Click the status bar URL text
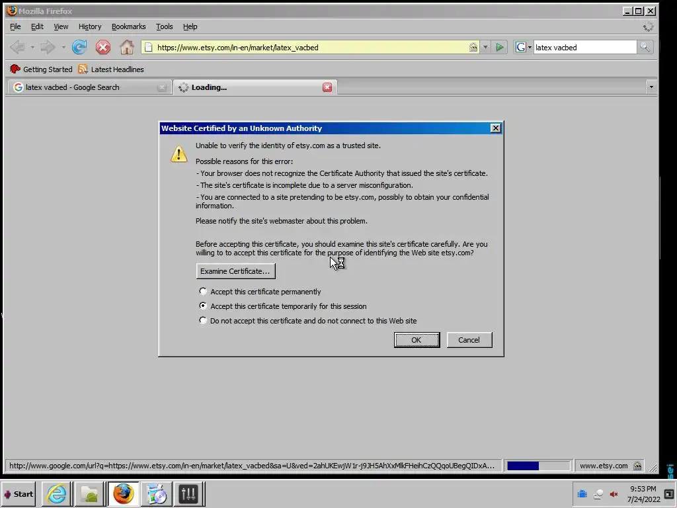The width and height of the screenshot is (677, 508). coord(252,466)
